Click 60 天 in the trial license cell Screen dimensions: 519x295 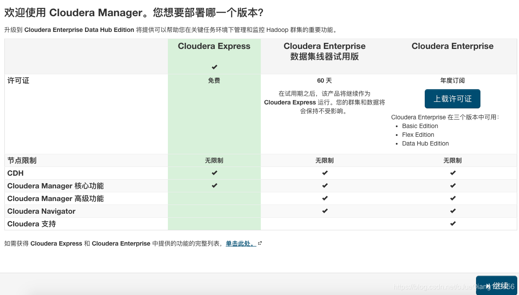coord(324,80)
